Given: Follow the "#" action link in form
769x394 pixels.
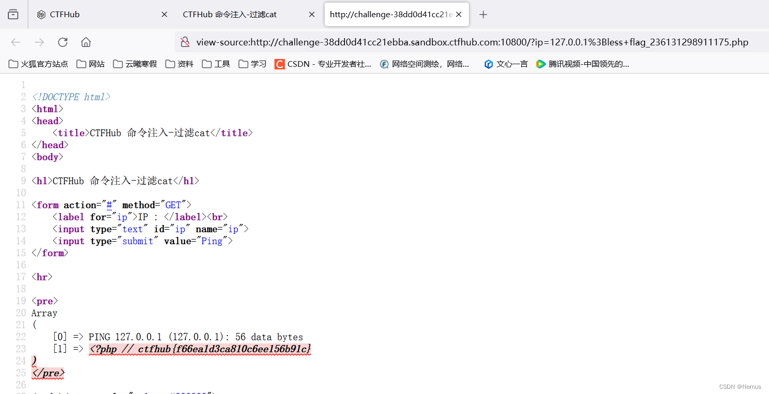Looking at the screenshot, I should (109, 205).
